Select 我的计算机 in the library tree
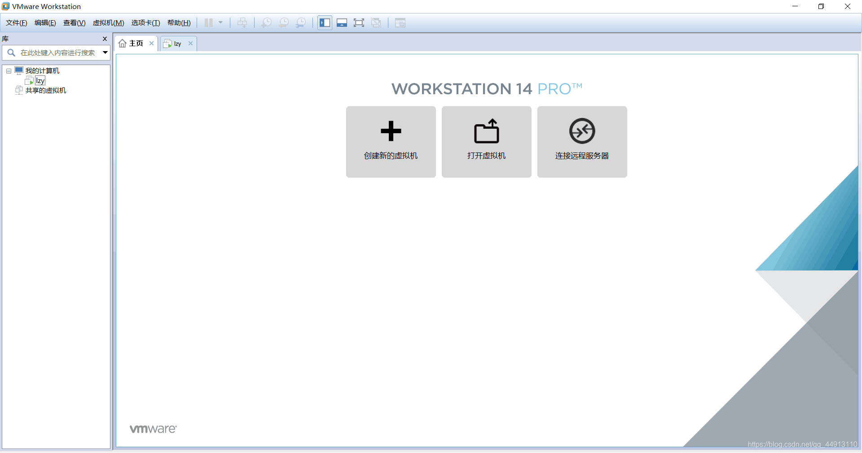The image size is (862, 453). tap(42, 71)
